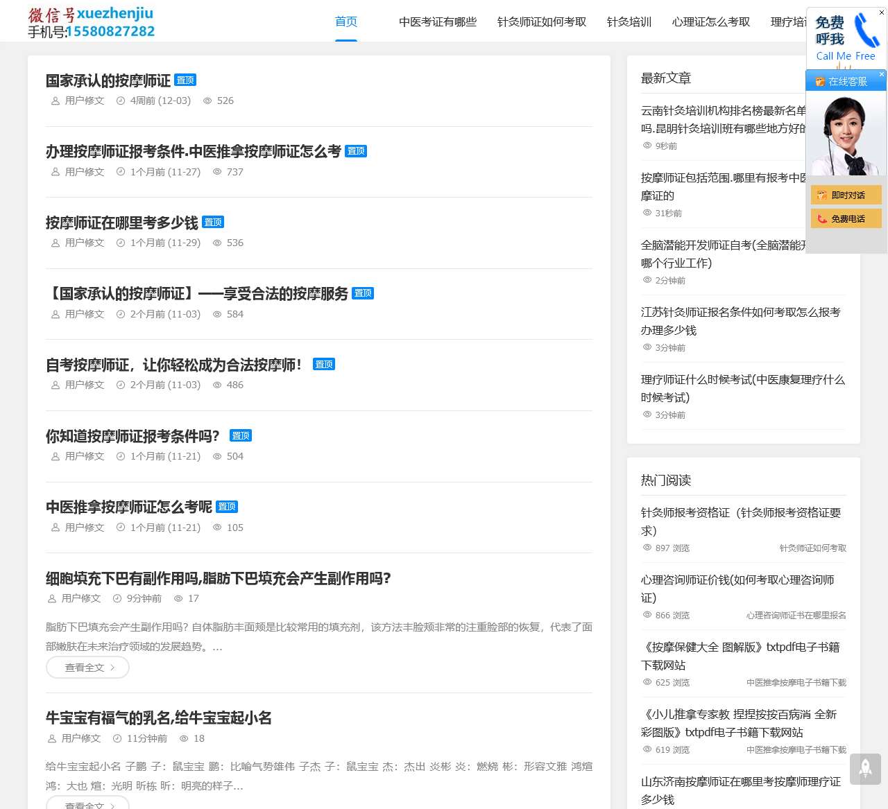
Task: Expand 查看全文 for 细胞填充下巴 article
Action: 87,668
